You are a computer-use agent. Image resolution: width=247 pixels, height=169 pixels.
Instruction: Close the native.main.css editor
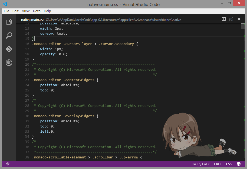pos(239,19)
